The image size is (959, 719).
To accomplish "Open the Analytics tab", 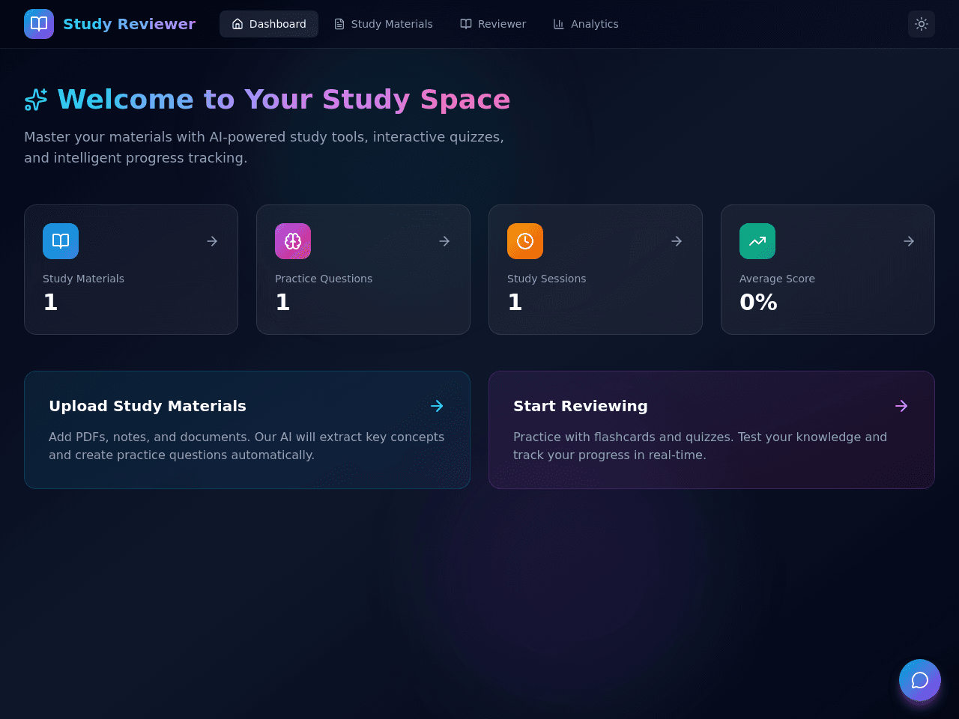I will point(586,24).
